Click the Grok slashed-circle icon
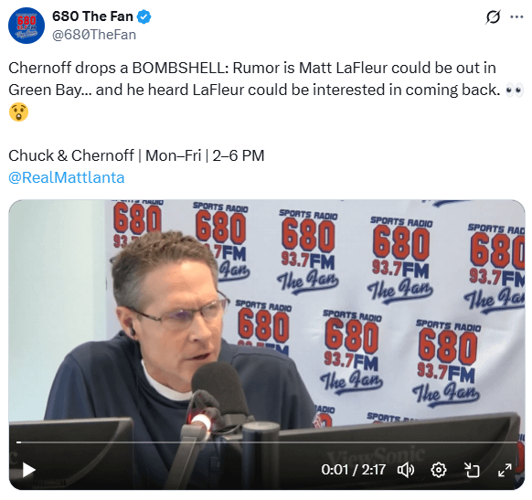 (493, 16)
